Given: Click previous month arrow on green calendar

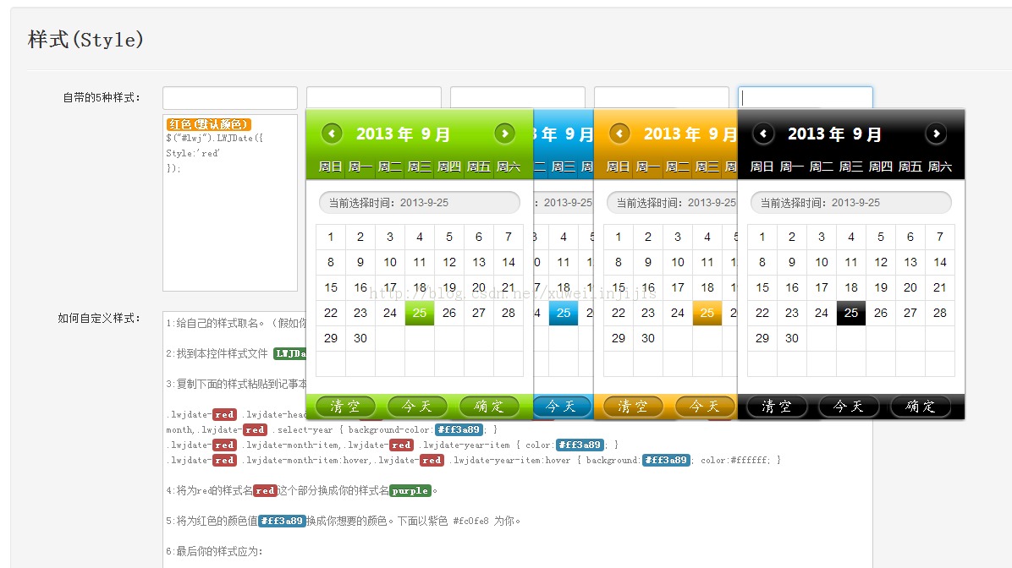Looking at the screenshot, I should tap(331, 134).
